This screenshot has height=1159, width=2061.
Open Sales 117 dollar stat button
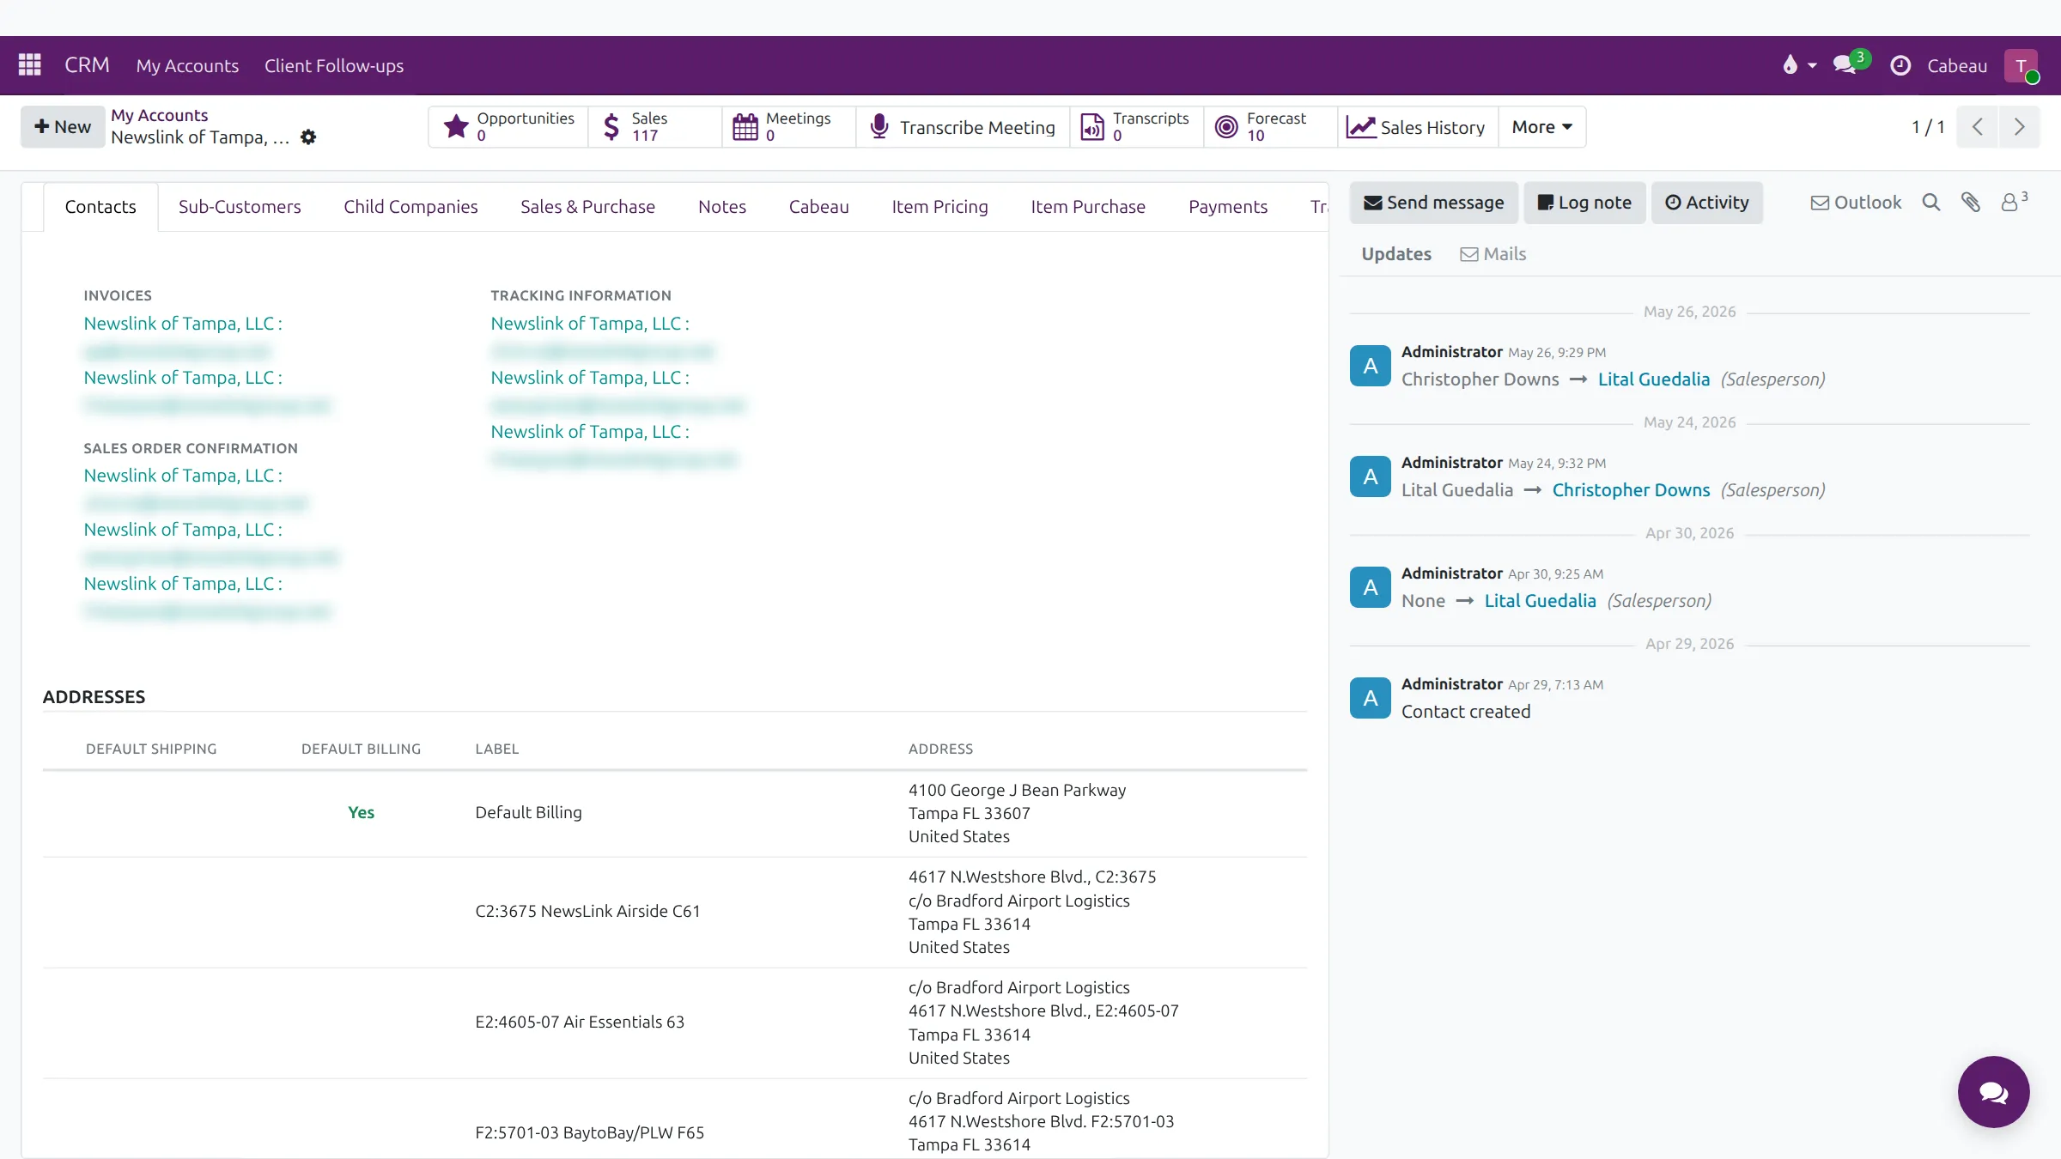click(x=655, y=127)
